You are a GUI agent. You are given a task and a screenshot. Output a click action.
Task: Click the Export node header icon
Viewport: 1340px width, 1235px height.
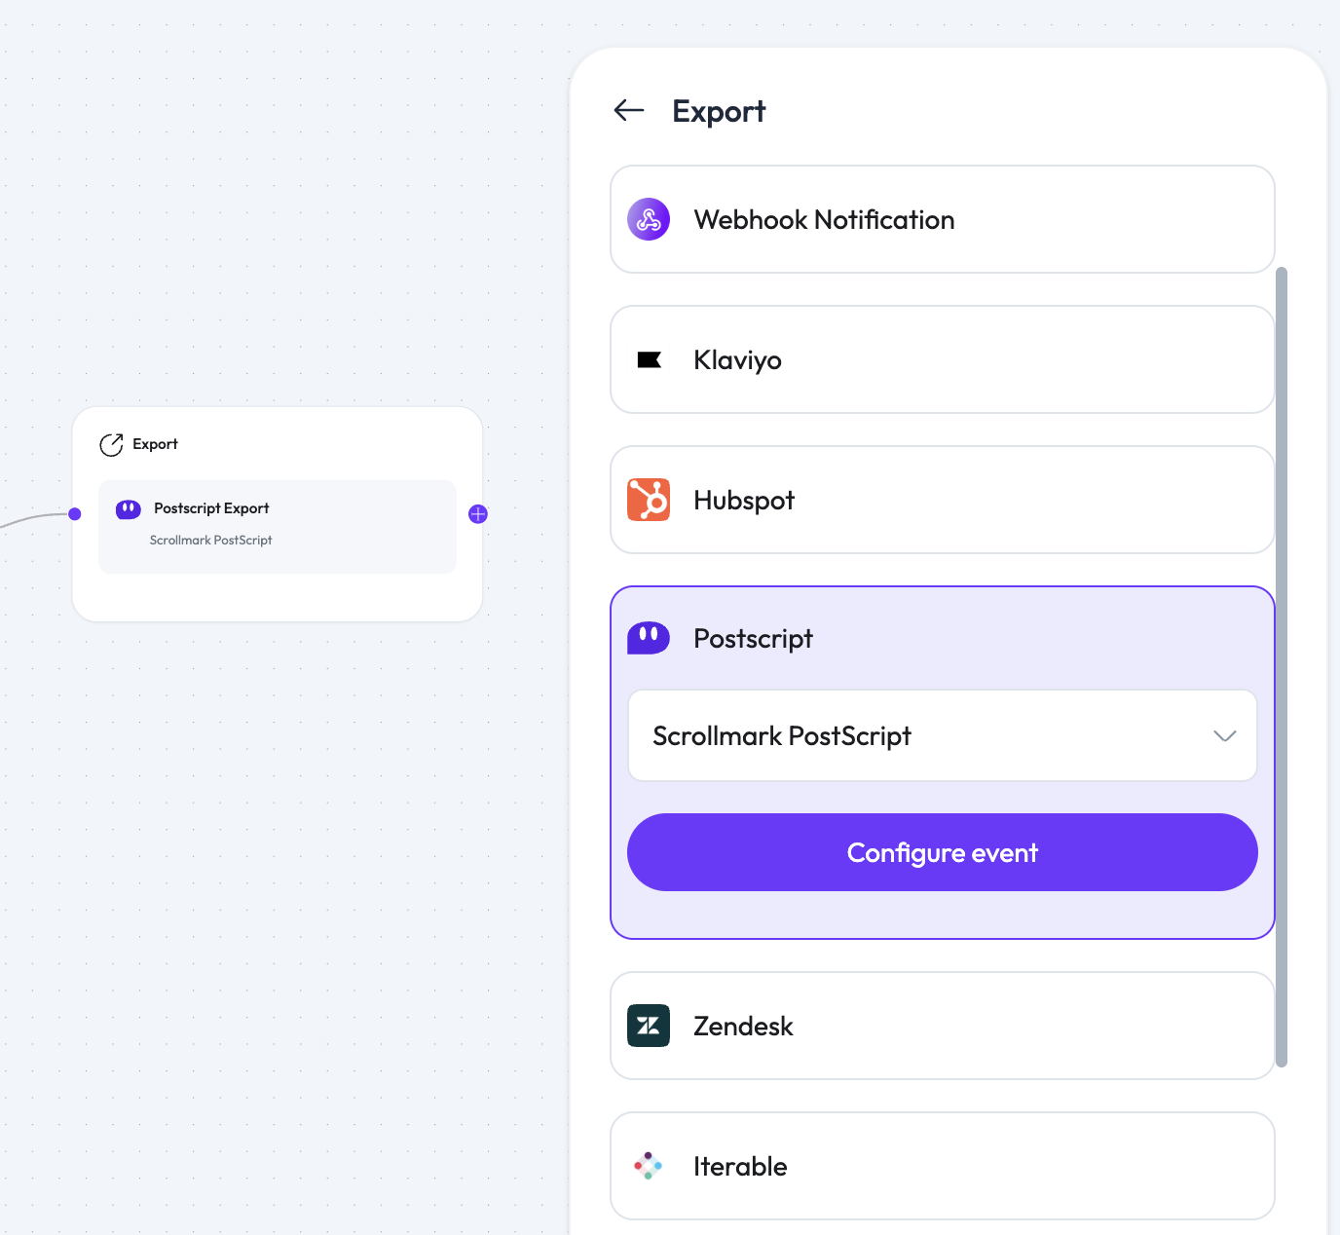111,445
